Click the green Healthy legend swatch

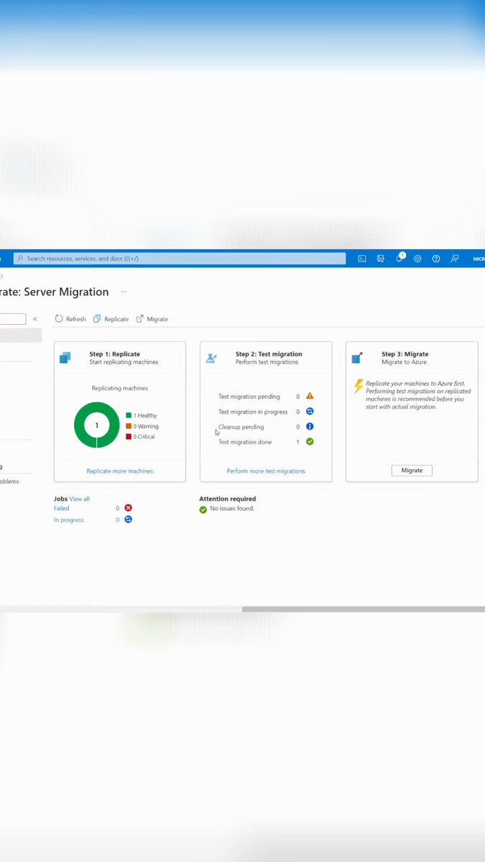(x=129, y=415)
